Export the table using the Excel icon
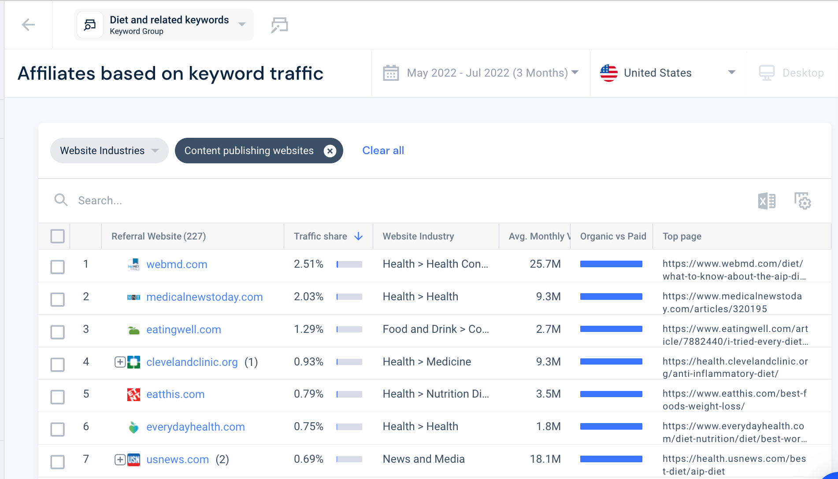This screenshot has height=479, width=838. click(766, 201)
